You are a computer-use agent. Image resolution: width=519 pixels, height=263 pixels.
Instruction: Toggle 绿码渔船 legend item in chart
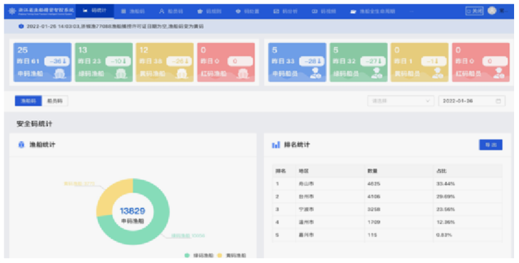click(x=198, y=255)
